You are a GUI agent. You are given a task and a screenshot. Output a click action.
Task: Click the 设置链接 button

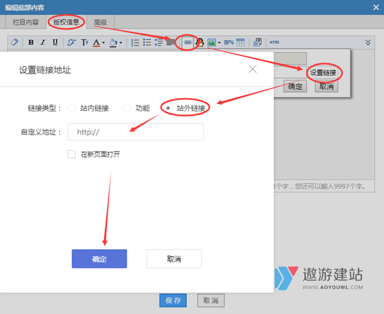click(323, 72)
